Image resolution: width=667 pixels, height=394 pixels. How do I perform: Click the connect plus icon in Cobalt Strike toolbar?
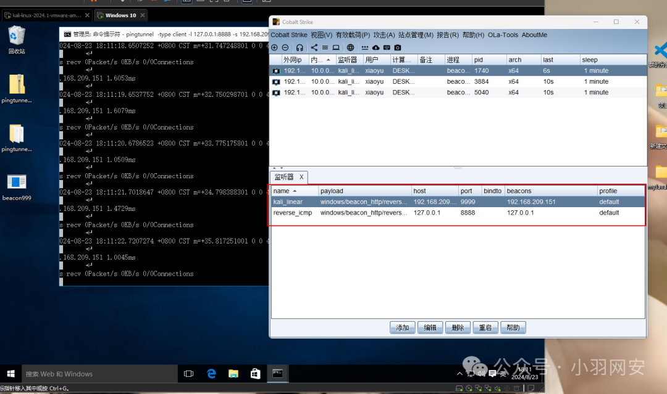pos(274,47)
